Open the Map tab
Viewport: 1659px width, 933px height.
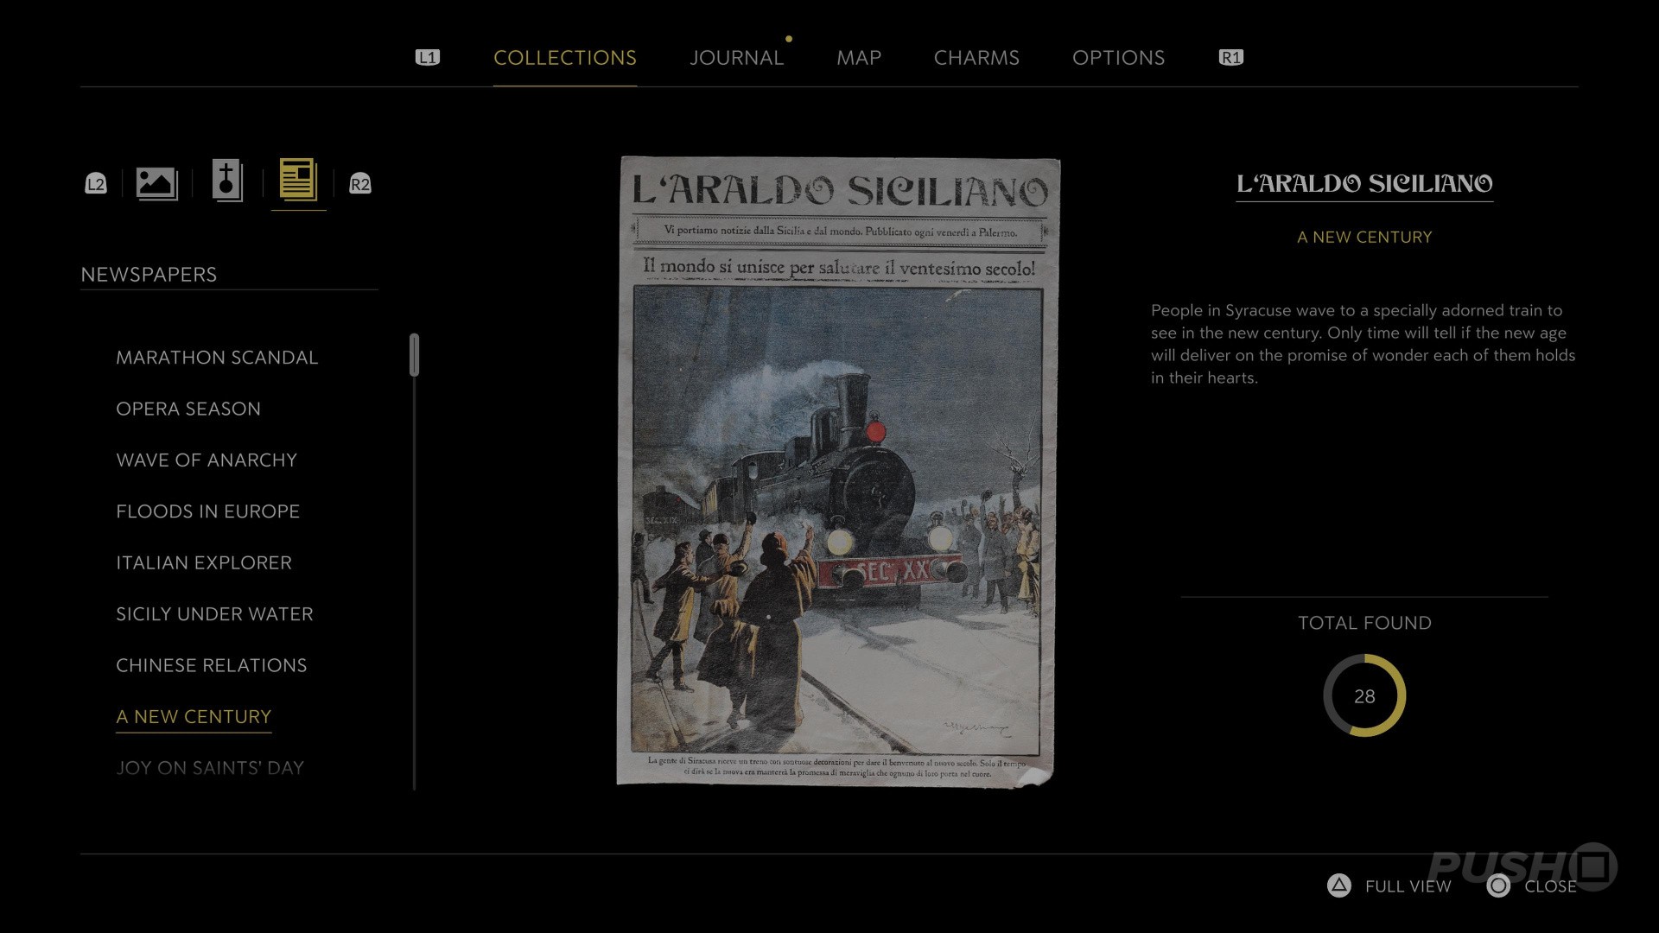pos(858,58)
